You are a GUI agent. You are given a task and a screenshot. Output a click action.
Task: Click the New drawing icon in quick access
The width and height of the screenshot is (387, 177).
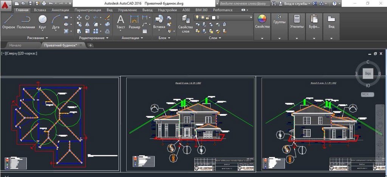[x=17, y=3]
